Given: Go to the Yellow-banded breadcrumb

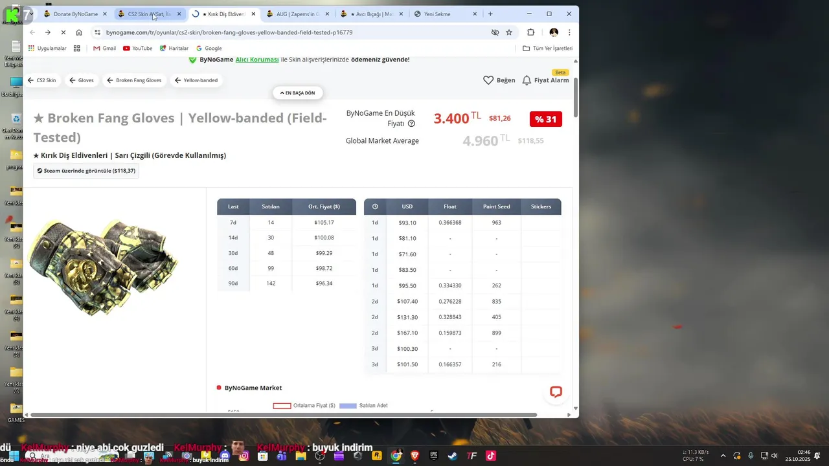Looking at the screenshot, I should [196, 80].
